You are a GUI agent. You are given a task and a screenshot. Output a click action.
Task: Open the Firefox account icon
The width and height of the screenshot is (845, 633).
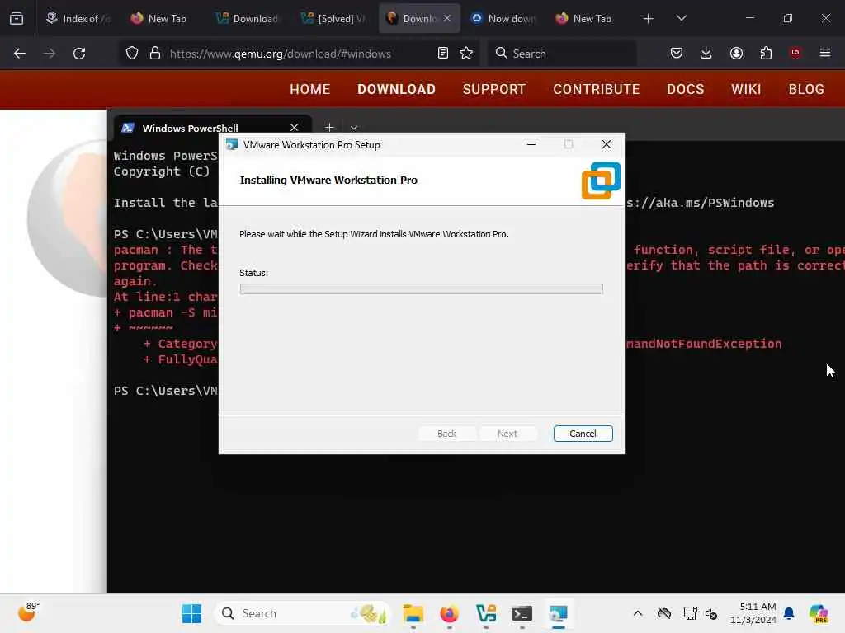click(736, 54)
